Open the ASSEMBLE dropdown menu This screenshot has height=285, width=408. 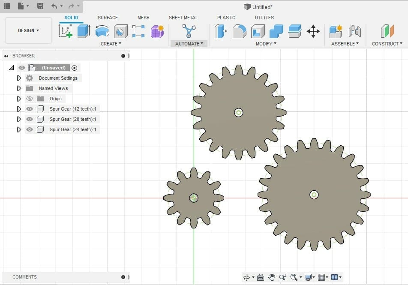coord(345,44)
